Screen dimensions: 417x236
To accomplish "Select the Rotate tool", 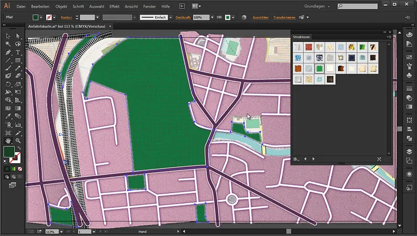I will (x=8, y=84).
